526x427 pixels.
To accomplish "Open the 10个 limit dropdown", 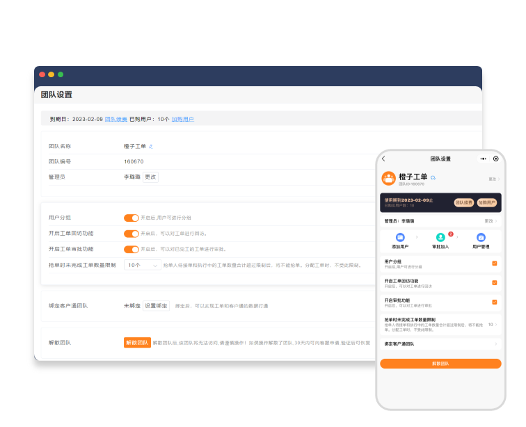I will coord(143,265).
